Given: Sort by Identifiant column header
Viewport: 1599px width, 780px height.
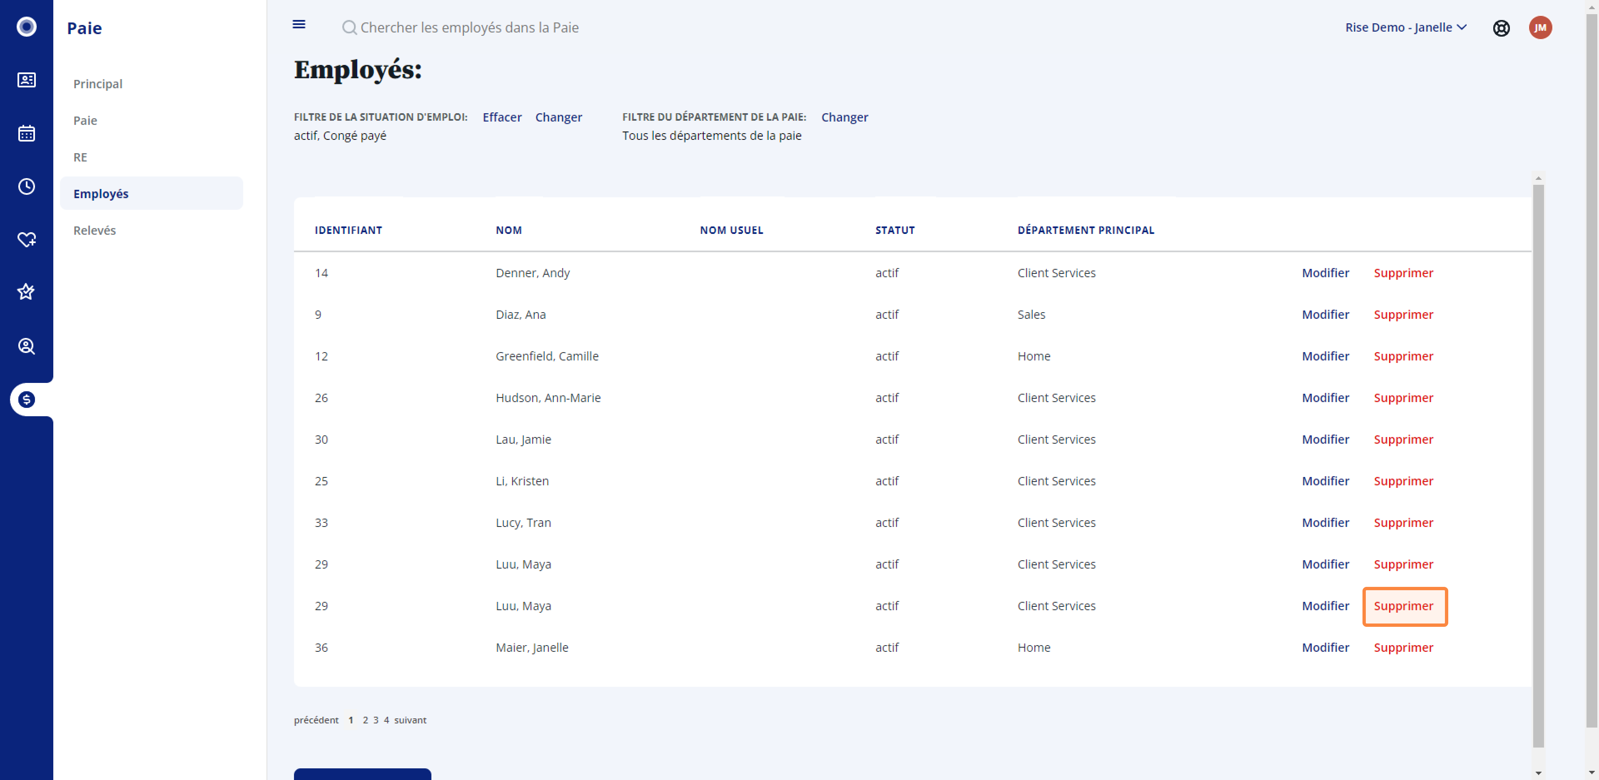Looking at the screenshot, I should coord(348,230).
